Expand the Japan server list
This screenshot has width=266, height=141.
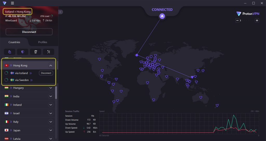[x=51, y=130]
